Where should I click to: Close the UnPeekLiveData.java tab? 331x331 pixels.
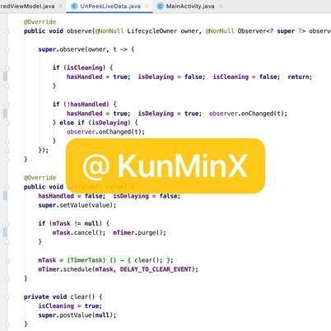(147, 6)
